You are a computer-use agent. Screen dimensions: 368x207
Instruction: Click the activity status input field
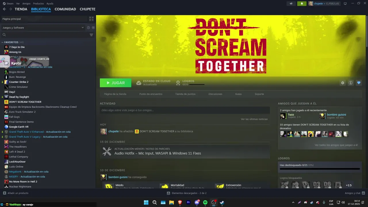tap(185, 110)
